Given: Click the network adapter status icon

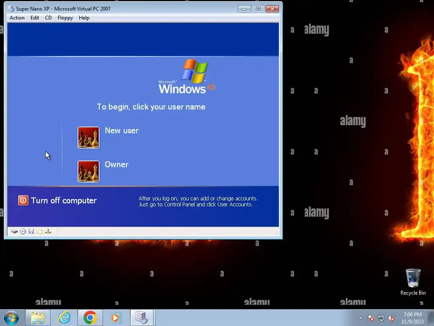Looking at the screenshot, I should [x=48, y=231].
